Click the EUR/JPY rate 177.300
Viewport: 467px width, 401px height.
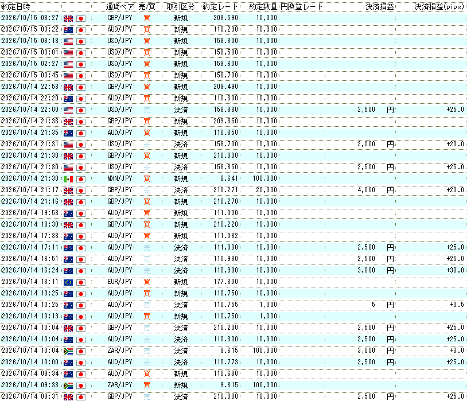(x=226, y=282)
